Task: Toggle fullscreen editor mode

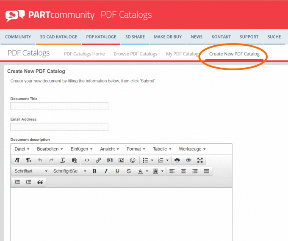Action: [x=200, y=160]
